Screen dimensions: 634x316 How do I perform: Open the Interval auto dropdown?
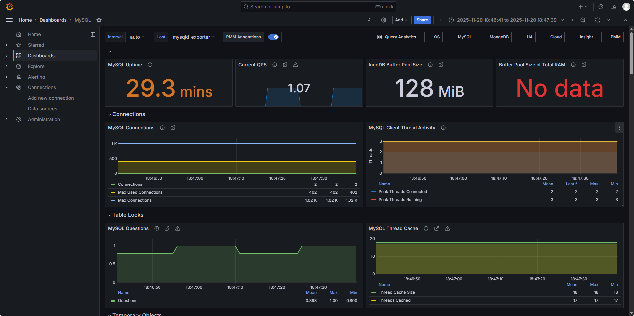[x=137, y=37]
